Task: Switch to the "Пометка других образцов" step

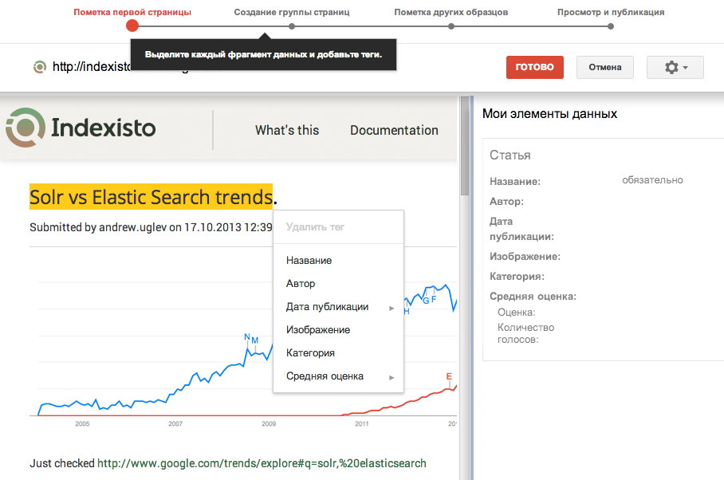Action: point(451,12)
